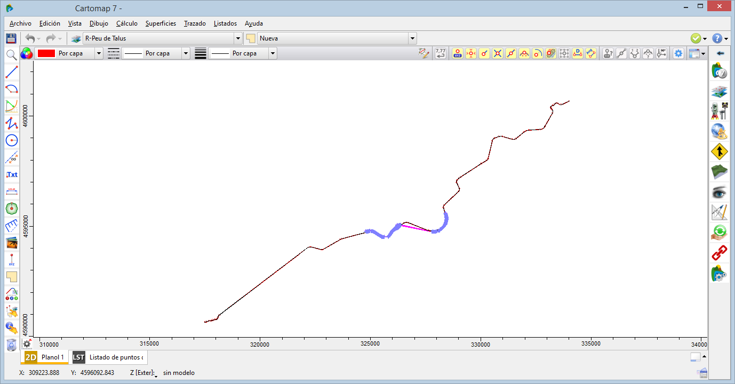This screenshot has height=384, width=735.
Task: Click the eye viewer icon
Action: [x=720, y=192]
